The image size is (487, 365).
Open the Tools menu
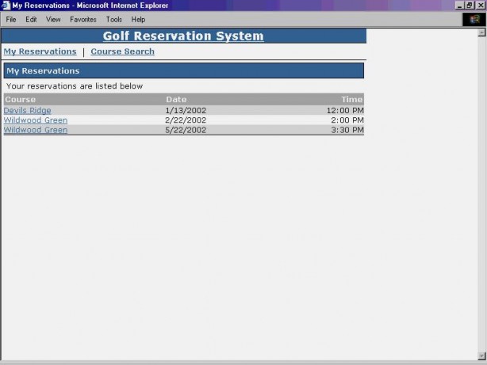114,20
